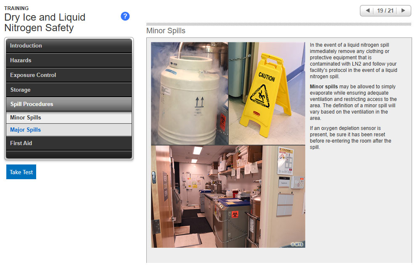415x265 pixels.
Task: Click the blue help question mark icon
Action: point(125,16)
